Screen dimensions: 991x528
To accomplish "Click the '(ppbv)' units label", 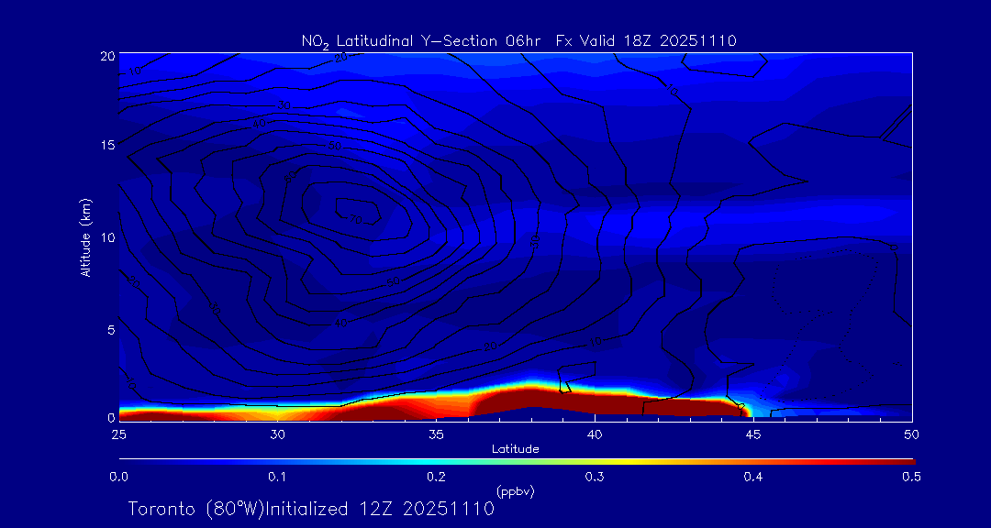I will pyautogui.click(x=515, y=492).
